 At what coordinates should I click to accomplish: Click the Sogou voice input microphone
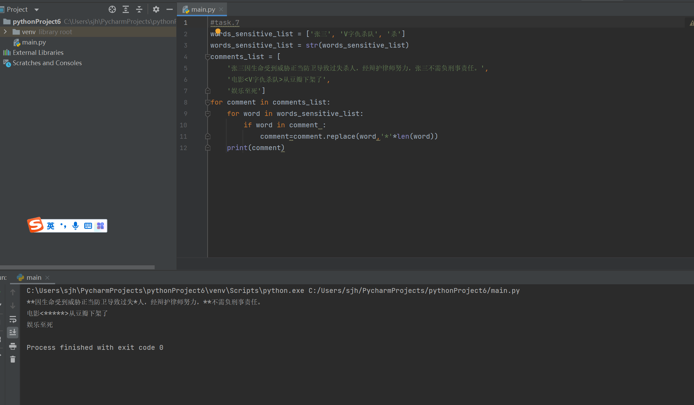75,226
